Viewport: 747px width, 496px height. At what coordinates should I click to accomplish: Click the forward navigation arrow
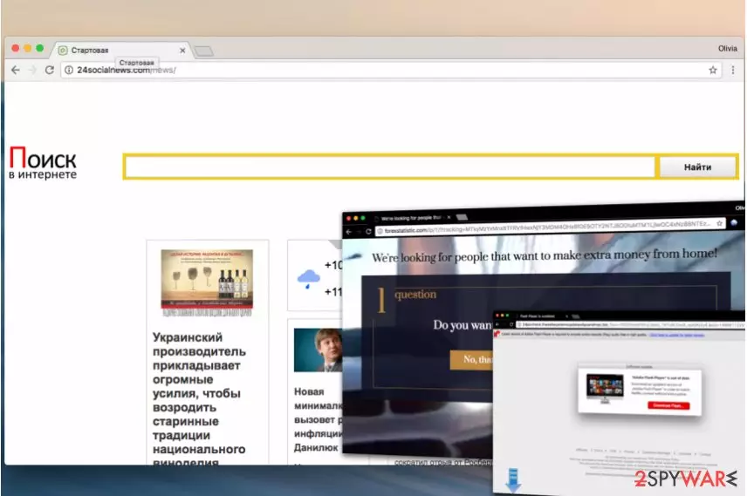32,70
